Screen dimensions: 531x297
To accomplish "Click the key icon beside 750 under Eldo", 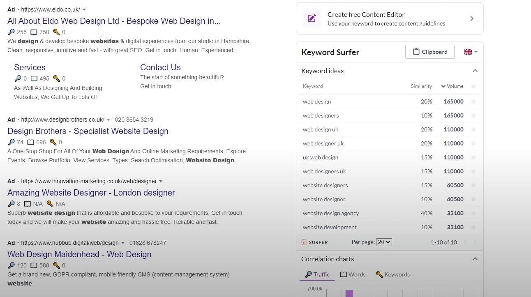I will coord(56,32).
